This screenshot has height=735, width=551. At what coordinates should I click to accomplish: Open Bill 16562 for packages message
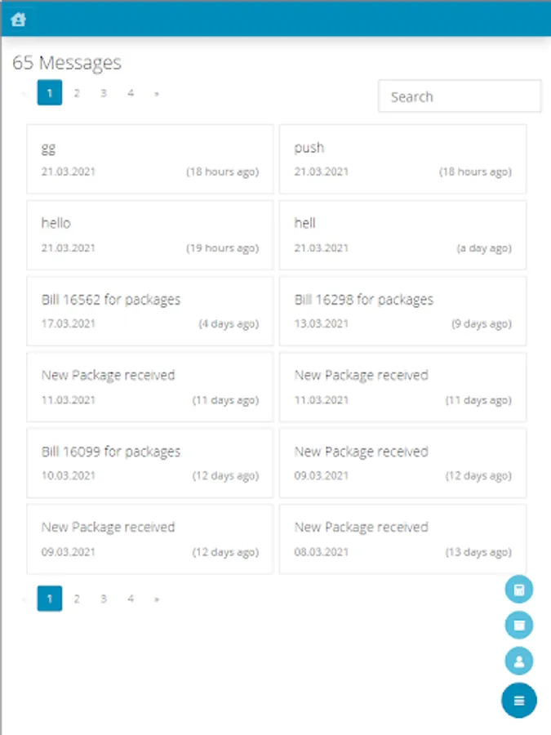point(149,310)
